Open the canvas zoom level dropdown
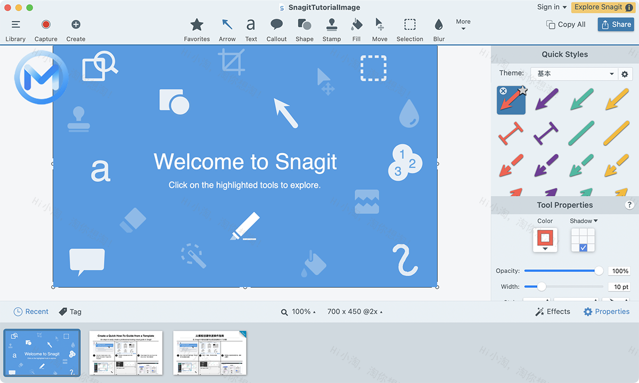The height and width of the screenshot is (383, 639). 298,311
